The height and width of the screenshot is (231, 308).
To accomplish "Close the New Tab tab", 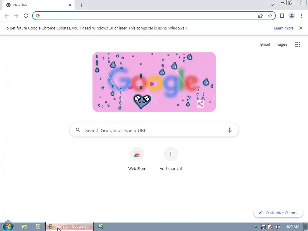I will tap(70, 5).
